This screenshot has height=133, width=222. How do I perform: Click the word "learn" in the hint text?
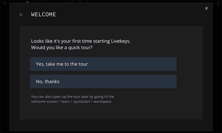click(x=65, y=102)
